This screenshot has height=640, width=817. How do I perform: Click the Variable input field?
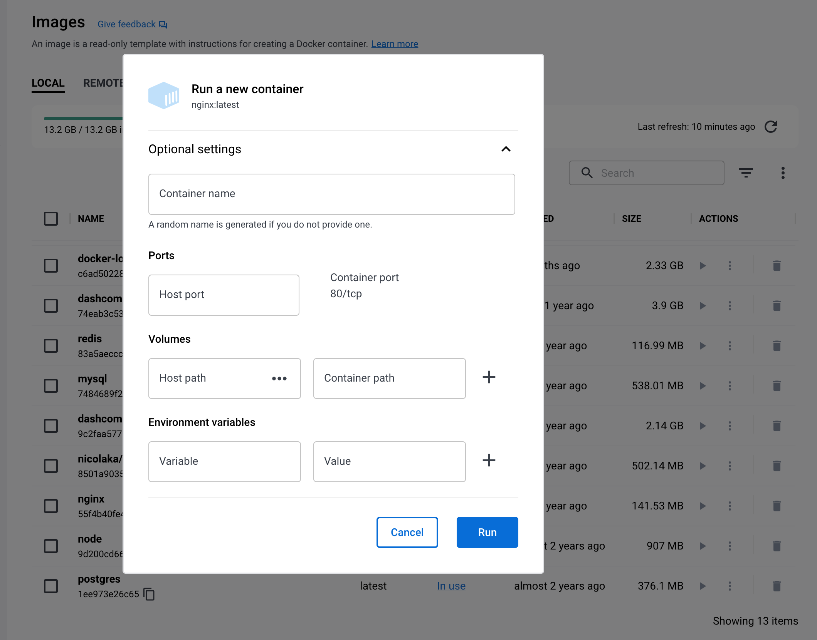point(224,462)
